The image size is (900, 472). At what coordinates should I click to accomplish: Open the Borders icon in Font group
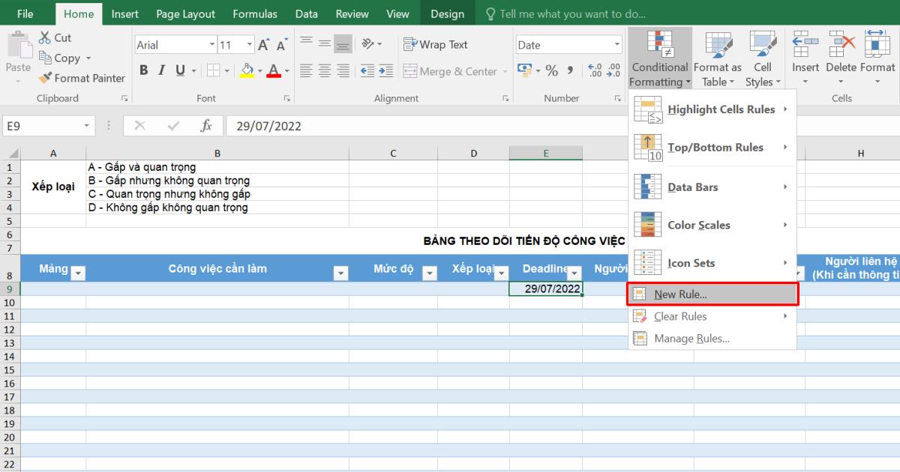coord(214,70)
